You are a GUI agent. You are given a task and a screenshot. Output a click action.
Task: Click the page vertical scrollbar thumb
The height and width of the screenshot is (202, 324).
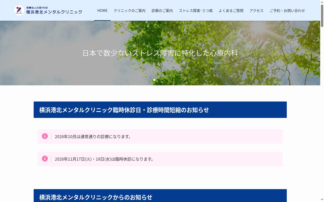[x=322, y=16]
